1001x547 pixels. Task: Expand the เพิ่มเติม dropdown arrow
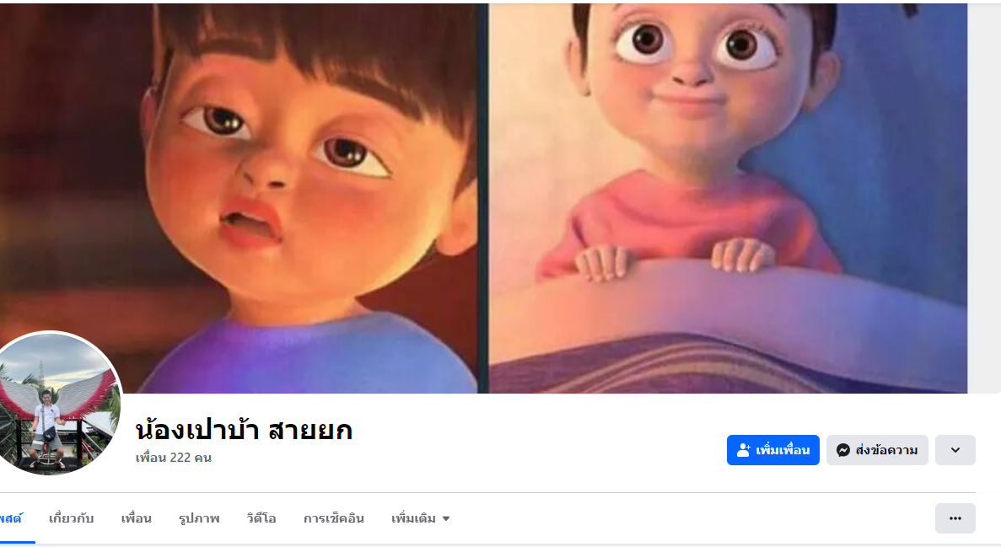[x=446, y=519]
